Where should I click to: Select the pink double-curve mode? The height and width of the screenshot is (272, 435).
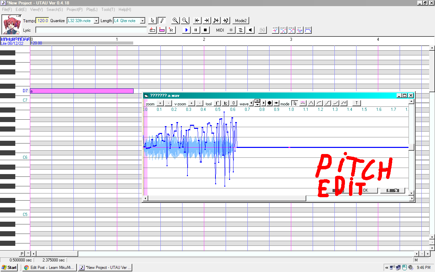tap(303, 103)
